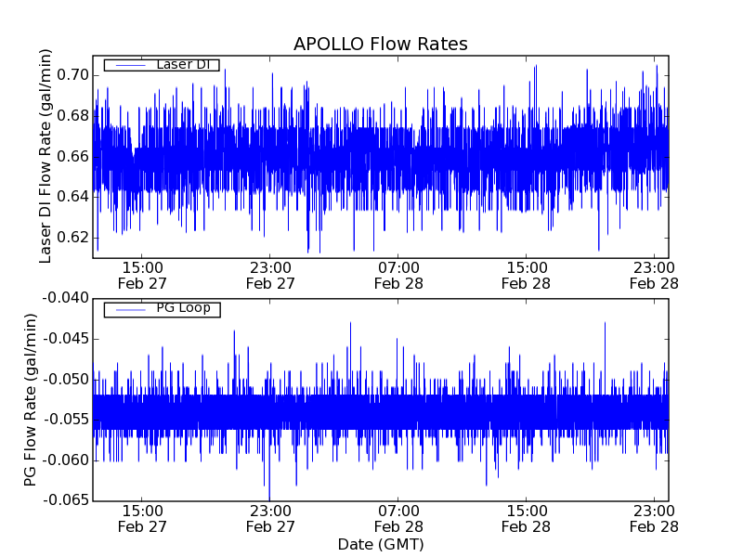Click the 0.68 tick label on top plot
The image size is (743, 557).
click(72, 116)
